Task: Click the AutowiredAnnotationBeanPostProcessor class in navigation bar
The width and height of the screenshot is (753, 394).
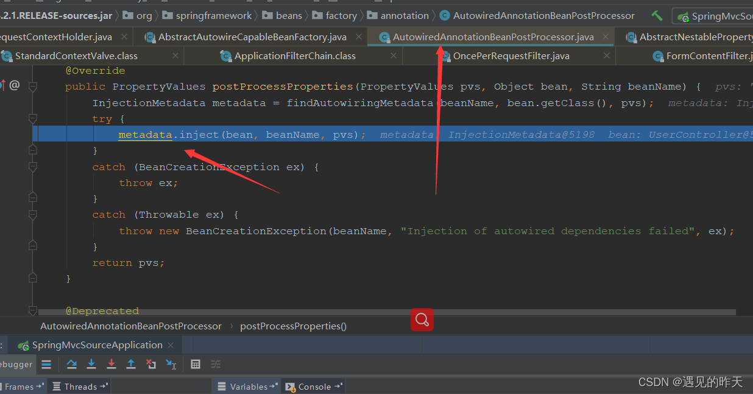Action: (x=537, y=16)
